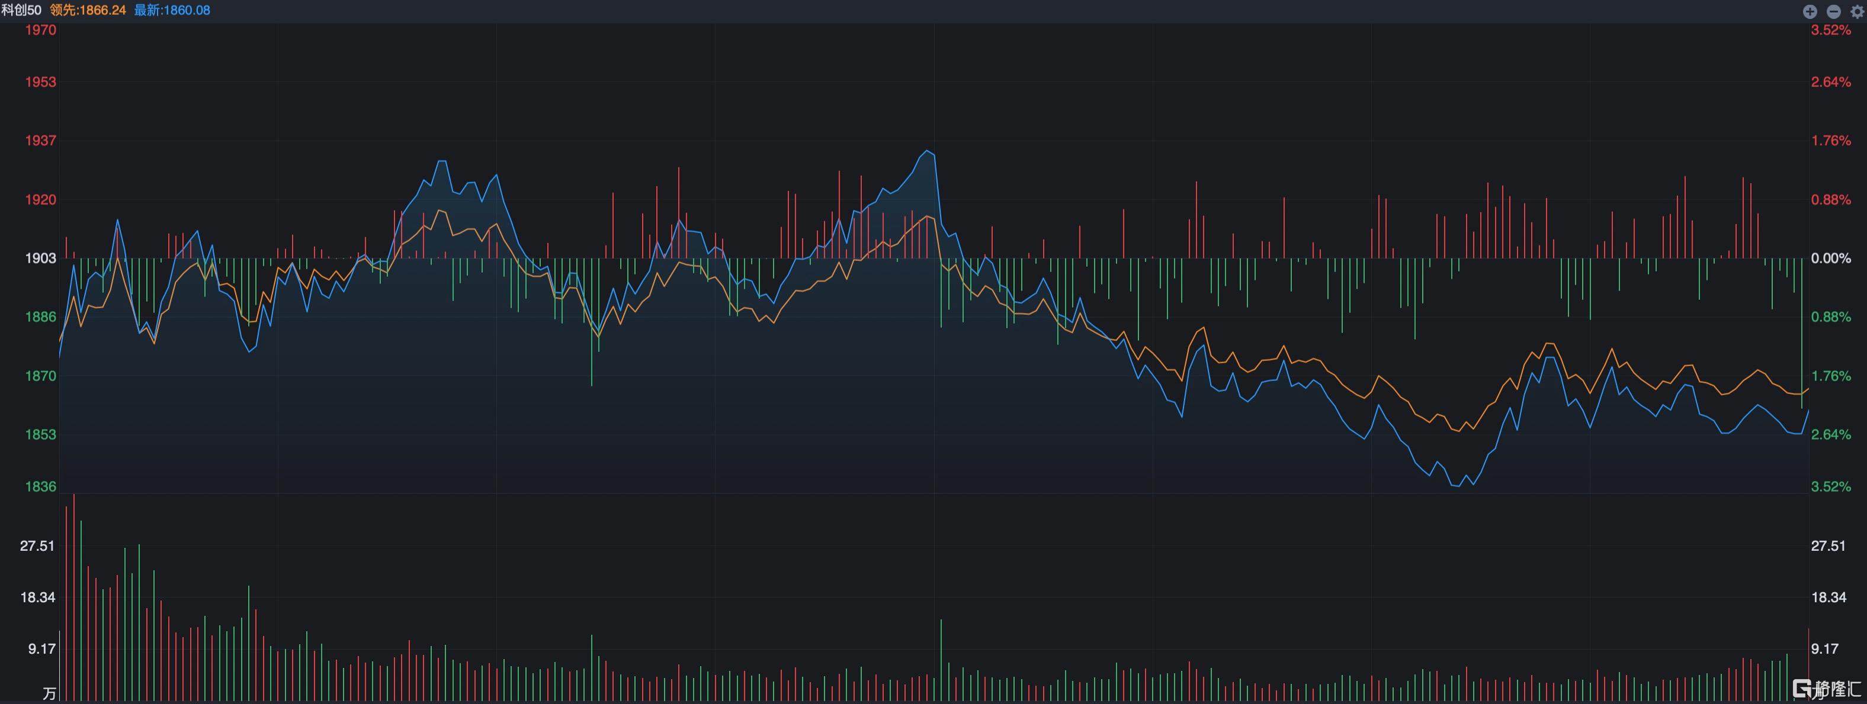
Task: Click the 1836 bottom price label
Action: point(41,486)
